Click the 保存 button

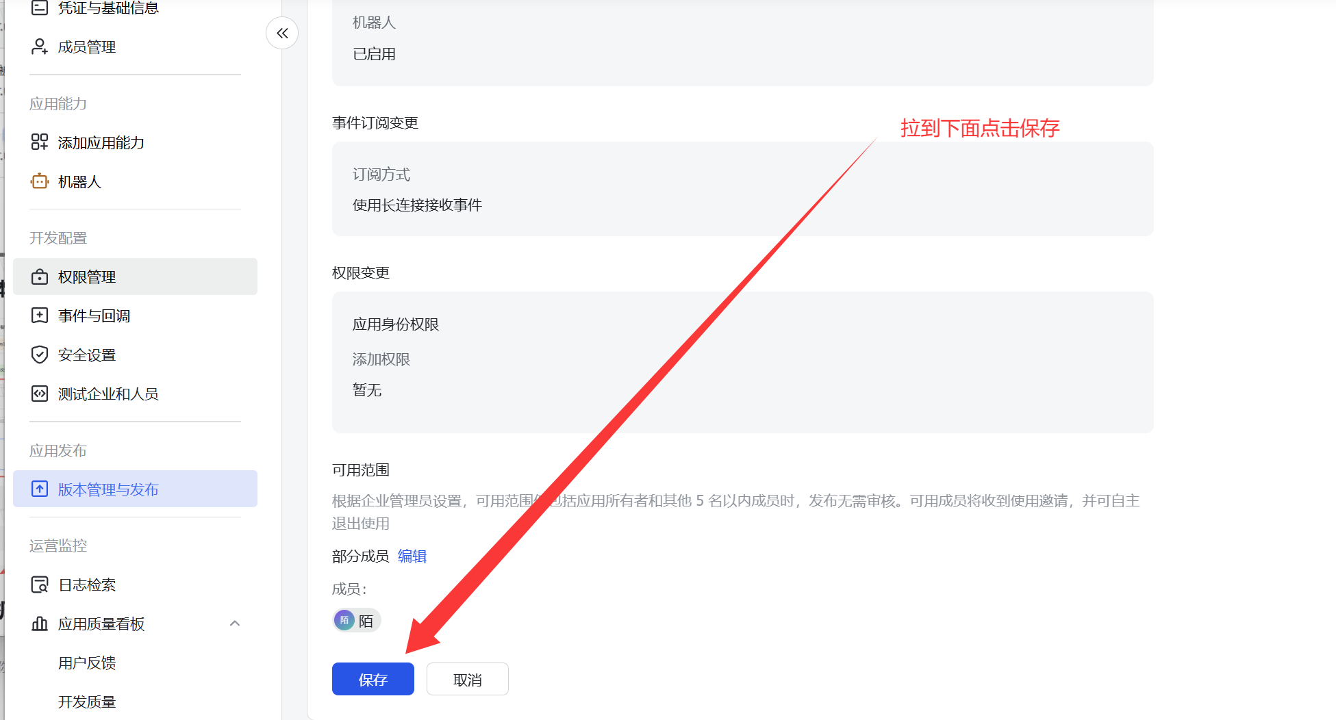tap(373, 678)
